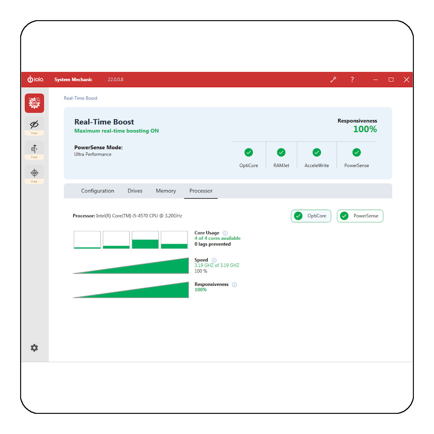Click the first core usage bar
Viewport: 434px width, 434px height.
coord(87,240)
